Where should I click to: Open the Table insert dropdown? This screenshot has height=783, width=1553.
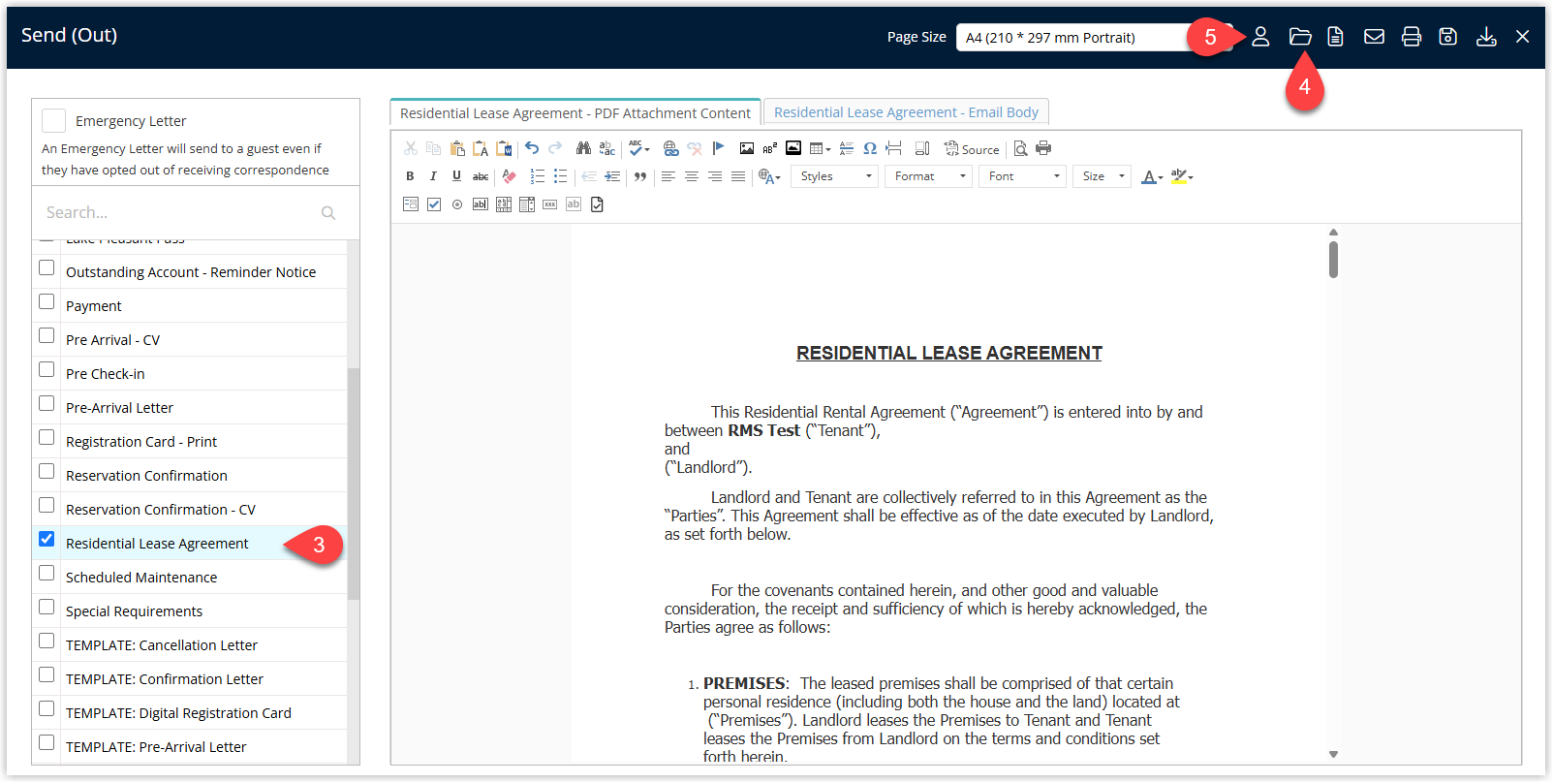821,148
